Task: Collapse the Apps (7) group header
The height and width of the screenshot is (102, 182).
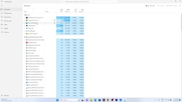Action: pyautogui.click(x=27, y=15)
